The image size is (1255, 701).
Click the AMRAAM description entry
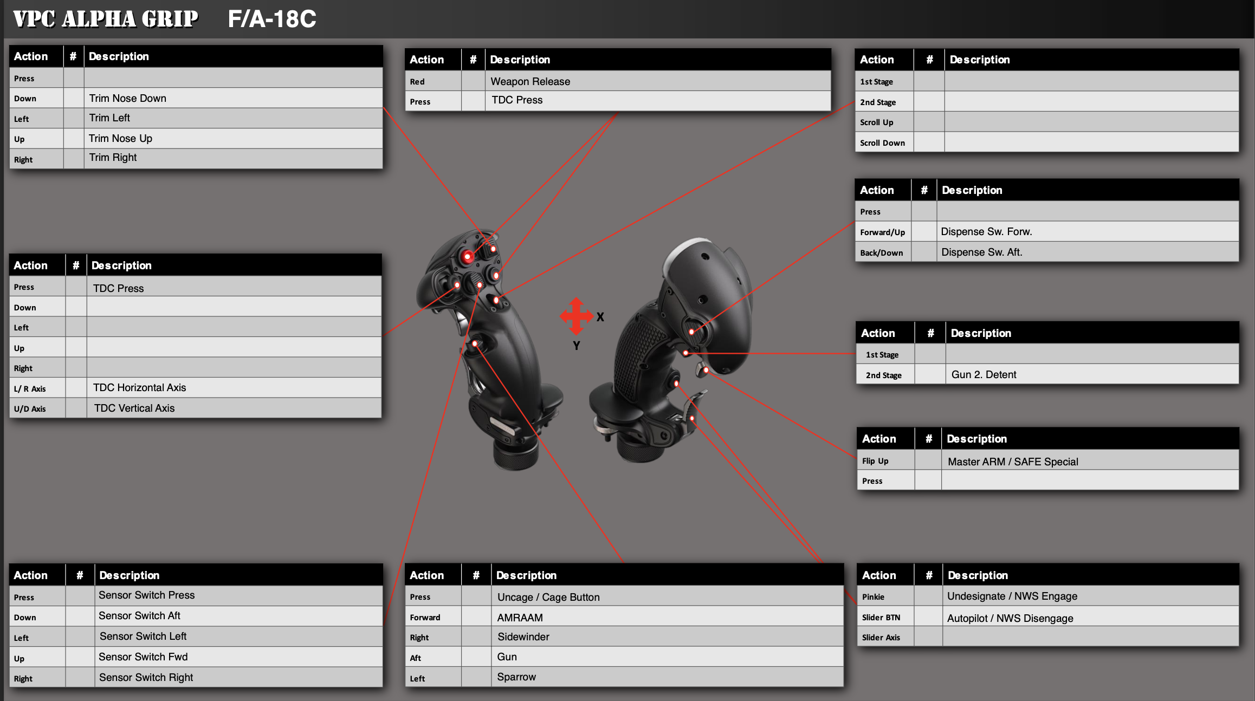tap(520, 618)
